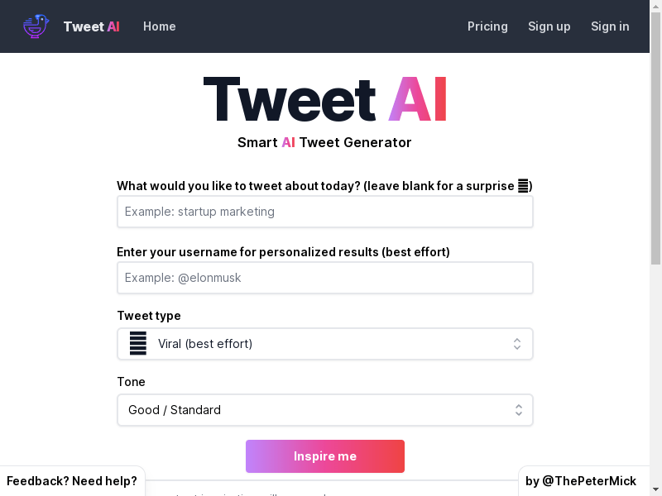This screenshot has width=662, height=496.
Task: Click the emoji icon in Tweet type field
Action: tap(137, 343)
